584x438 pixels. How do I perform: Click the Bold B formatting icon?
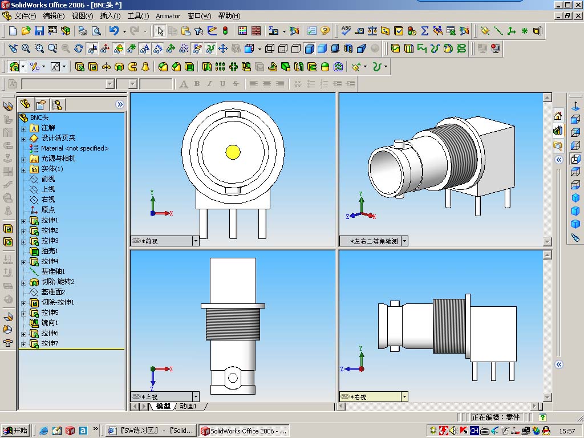[x=197, y=84]
